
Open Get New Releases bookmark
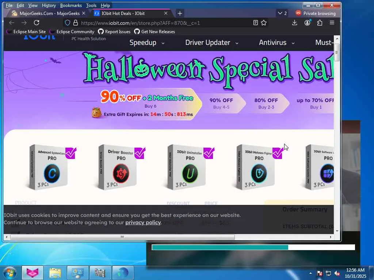154,31
